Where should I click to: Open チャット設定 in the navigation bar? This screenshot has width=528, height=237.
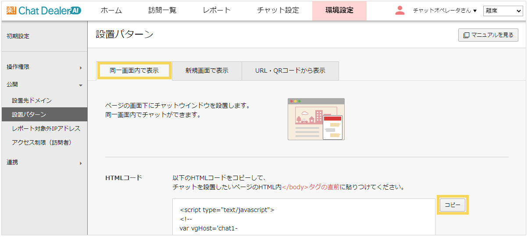pyautogui.click(x=278, y=11)
